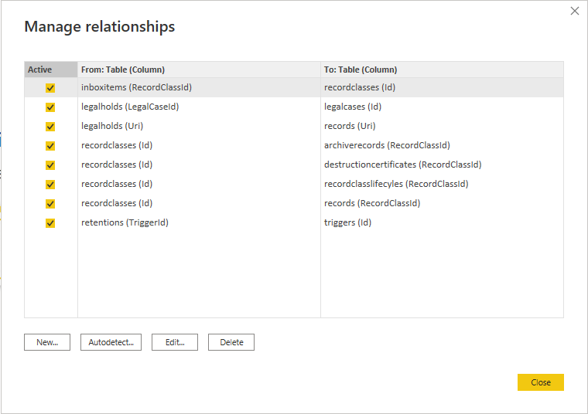This screenshot has width=588, height=414.
Task: Click the New... button
Action: click(47, 342)
